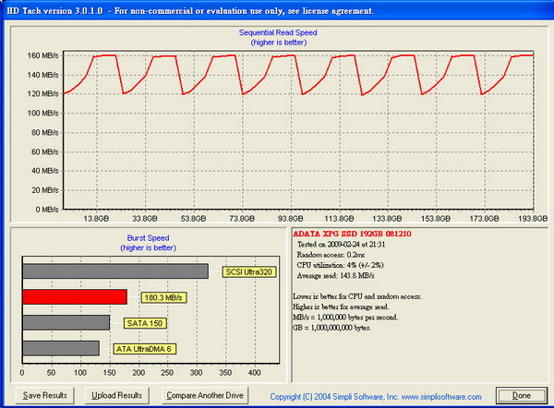Click the Simpli Software copyright text
This screenshot has width=554, height=408.
click(x=380, y=396)
